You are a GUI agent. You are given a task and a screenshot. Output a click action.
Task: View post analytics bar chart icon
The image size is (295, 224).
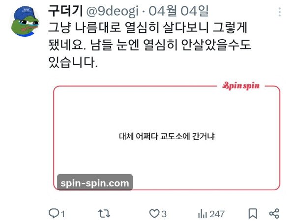coord(202,214)
